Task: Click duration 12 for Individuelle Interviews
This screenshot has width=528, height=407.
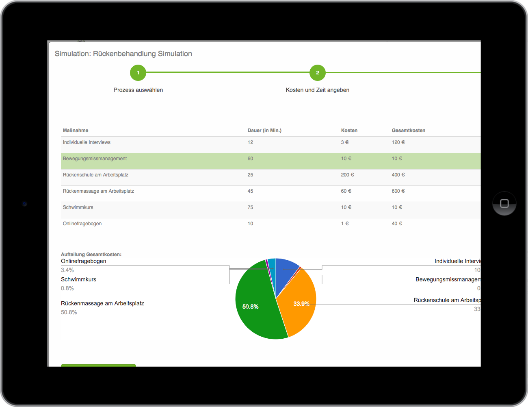Action: 250,142
